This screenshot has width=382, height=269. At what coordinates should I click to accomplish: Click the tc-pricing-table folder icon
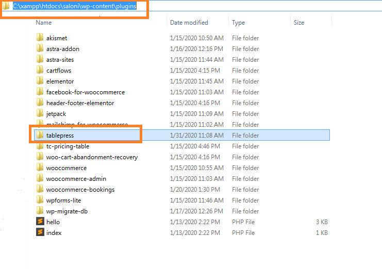point(40,146)
